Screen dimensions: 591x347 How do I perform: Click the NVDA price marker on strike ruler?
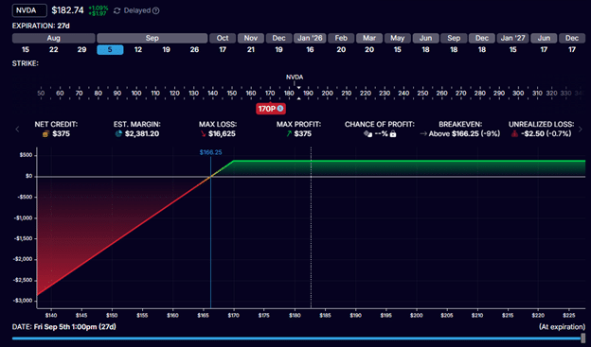click(295, 78)
